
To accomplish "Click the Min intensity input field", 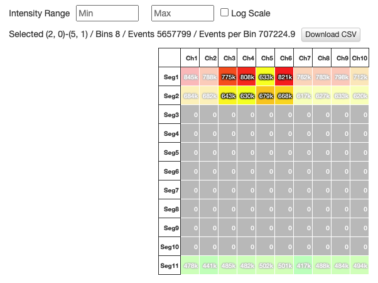I will coord(107,13).
